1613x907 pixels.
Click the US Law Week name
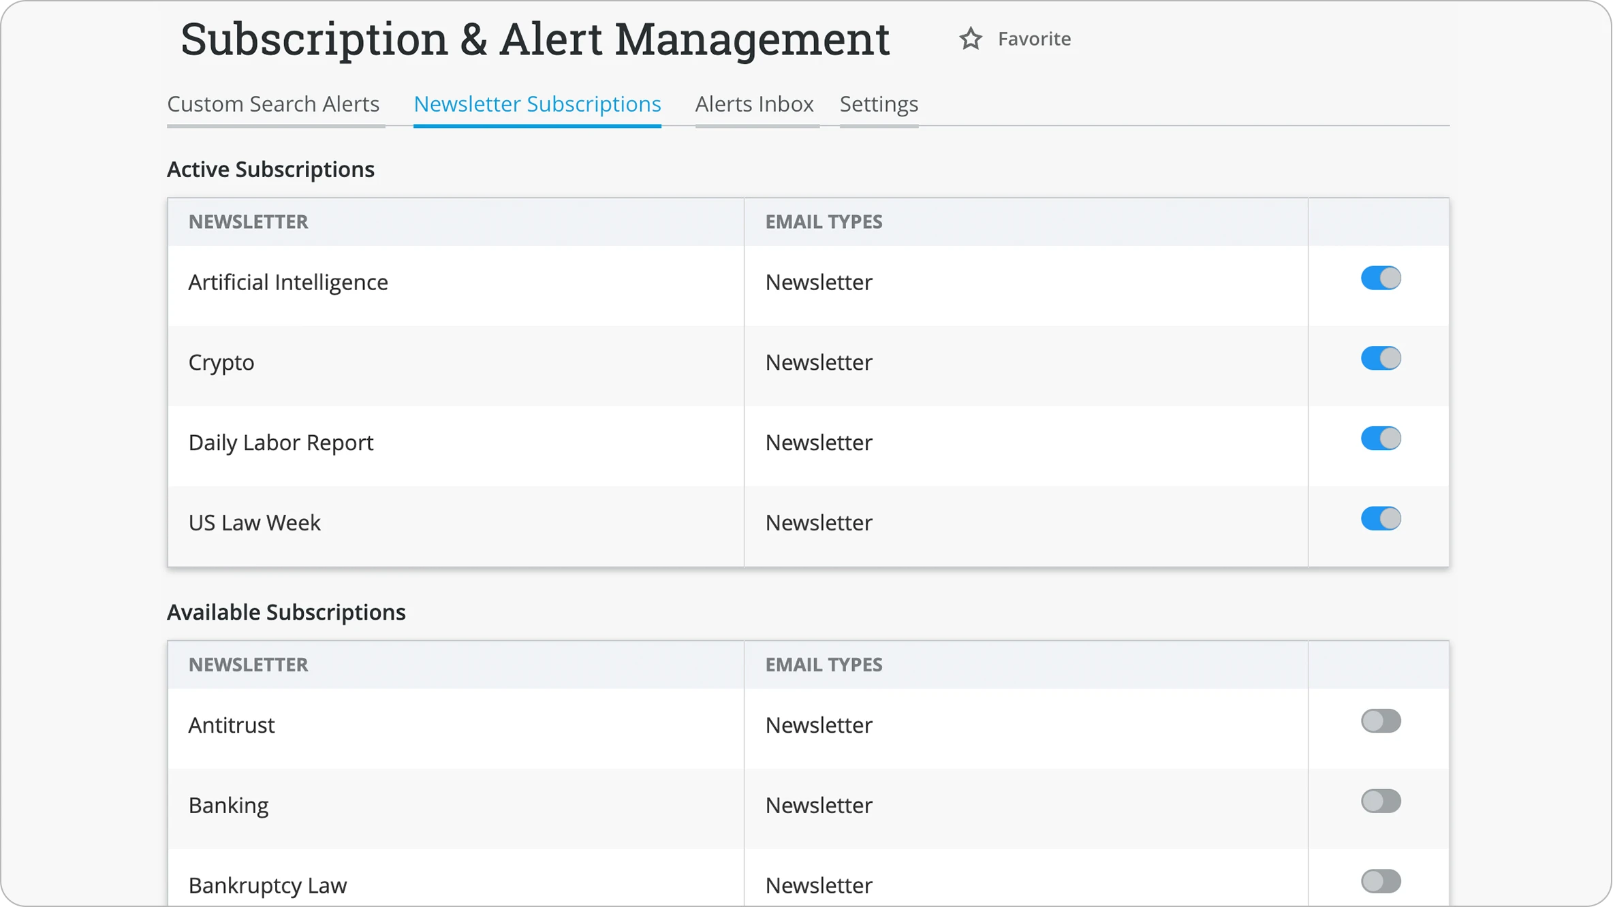[x=254, y=523]
